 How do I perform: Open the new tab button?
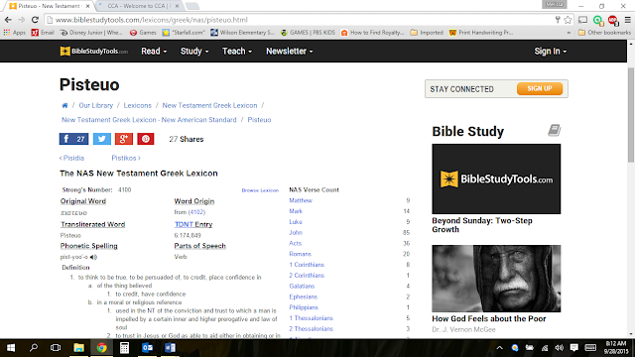point(192,6)
